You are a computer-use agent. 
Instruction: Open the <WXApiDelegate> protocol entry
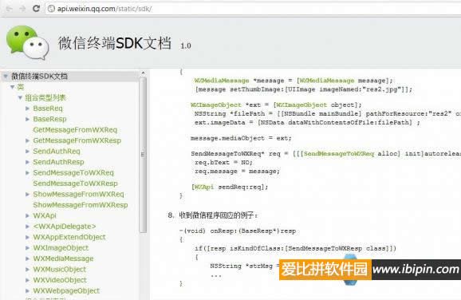coord(65,227)
